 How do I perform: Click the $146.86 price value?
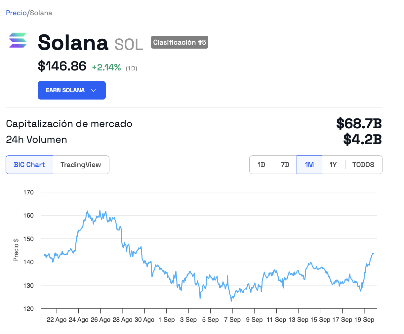pyautogui.click(x=62, y=66)
